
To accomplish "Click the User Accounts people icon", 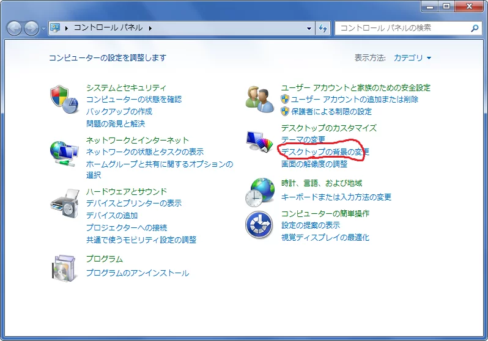I will click(260, 99).
